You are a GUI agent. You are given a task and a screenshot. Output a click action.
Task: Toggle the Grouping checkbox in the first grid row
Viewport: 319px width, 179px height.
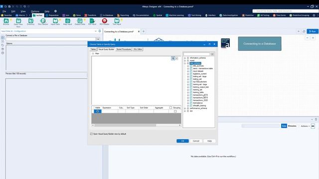click(x=175, y=111)
